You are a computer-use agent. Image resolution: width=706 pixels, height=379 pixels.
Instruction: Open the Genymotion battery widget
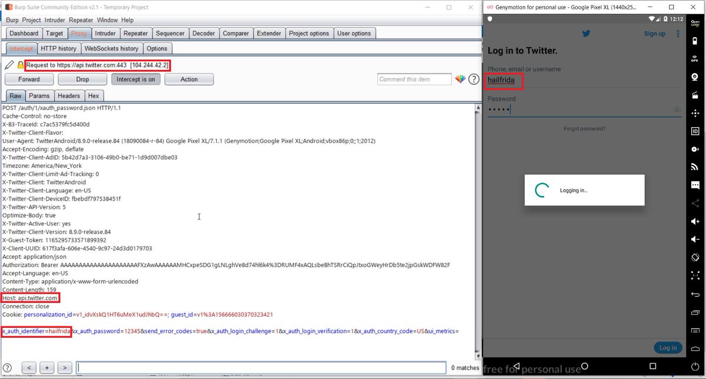pyautogui.click(x=695, y=42)
